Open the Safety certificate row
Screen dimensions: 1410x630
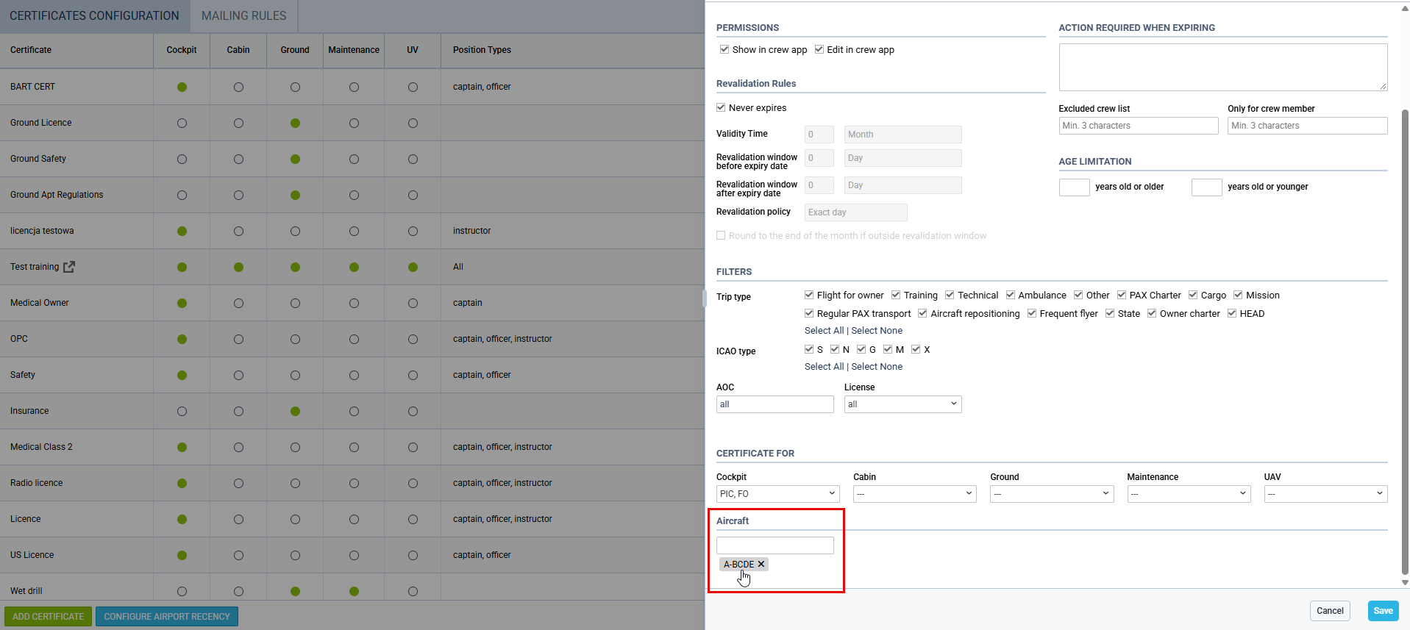(x=352, y=375)
